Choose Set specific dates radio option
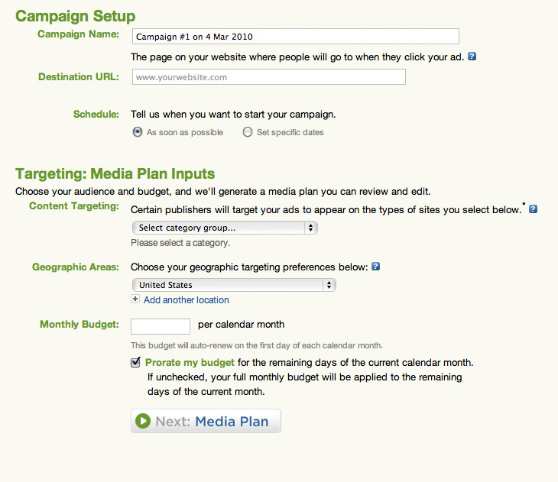 248,132
